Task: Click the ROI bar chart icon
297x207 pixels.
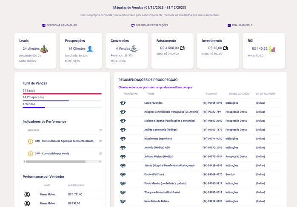Action: (x=272, y=49)
